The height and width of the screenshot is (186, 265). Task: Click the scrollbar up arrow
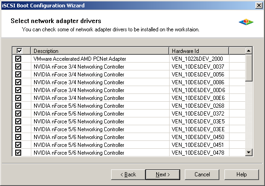pyautogui.click(x=248, y=51)
